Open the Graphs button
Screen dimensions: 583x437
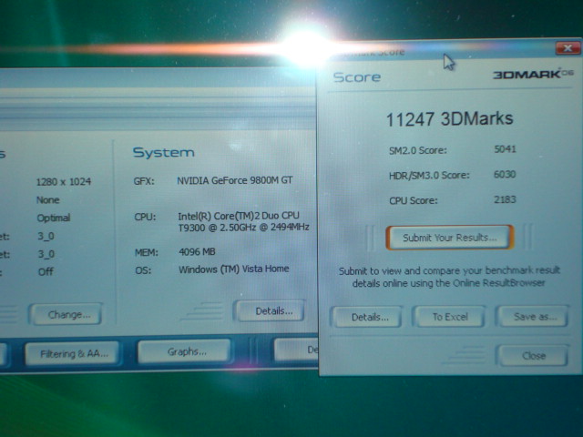(184, 351)
